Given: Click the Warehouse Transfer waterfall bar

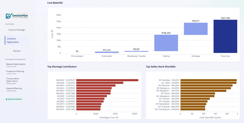Looking at the screenshot, I should 137,51.
